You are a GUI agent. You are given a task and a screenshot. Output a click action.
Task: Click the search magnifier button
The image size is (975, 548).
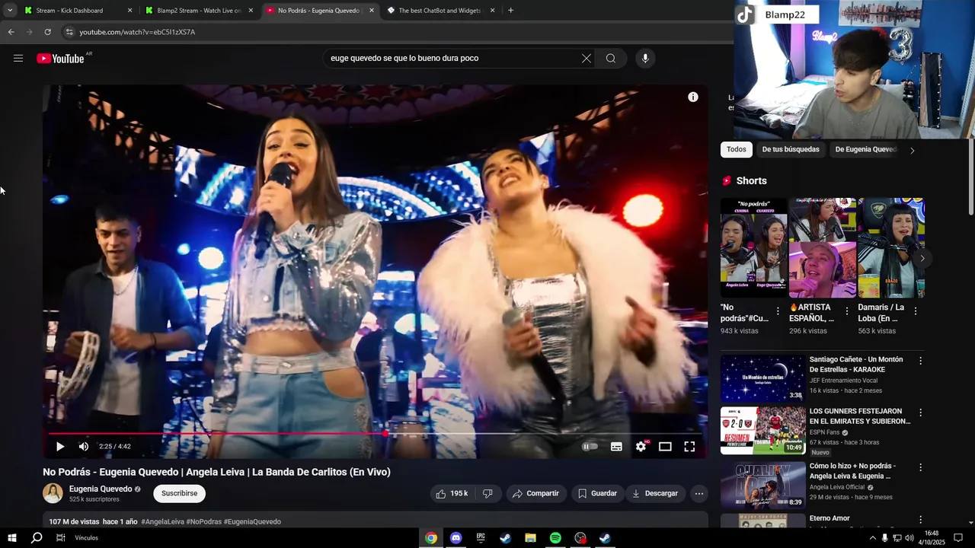pyautogui.click(x=611, y=59)
